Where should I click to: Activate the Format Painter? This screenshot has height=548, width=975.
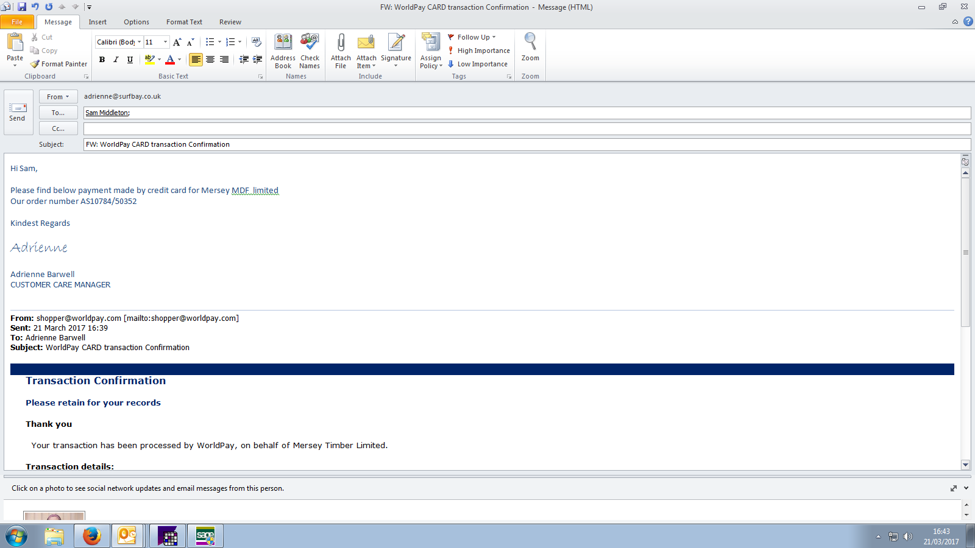(x=58, y=64)
